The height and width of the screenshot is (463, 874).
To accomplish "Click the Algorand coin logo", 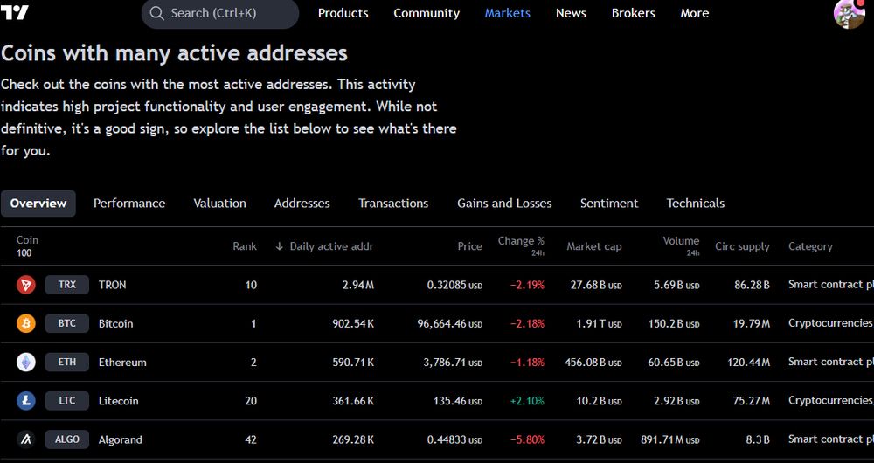I will 25,439.
